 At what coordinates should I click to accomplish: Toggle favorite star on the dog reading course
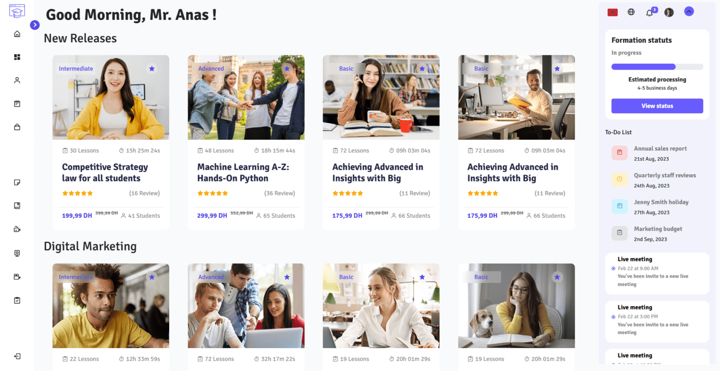click(x=557, y=277)
